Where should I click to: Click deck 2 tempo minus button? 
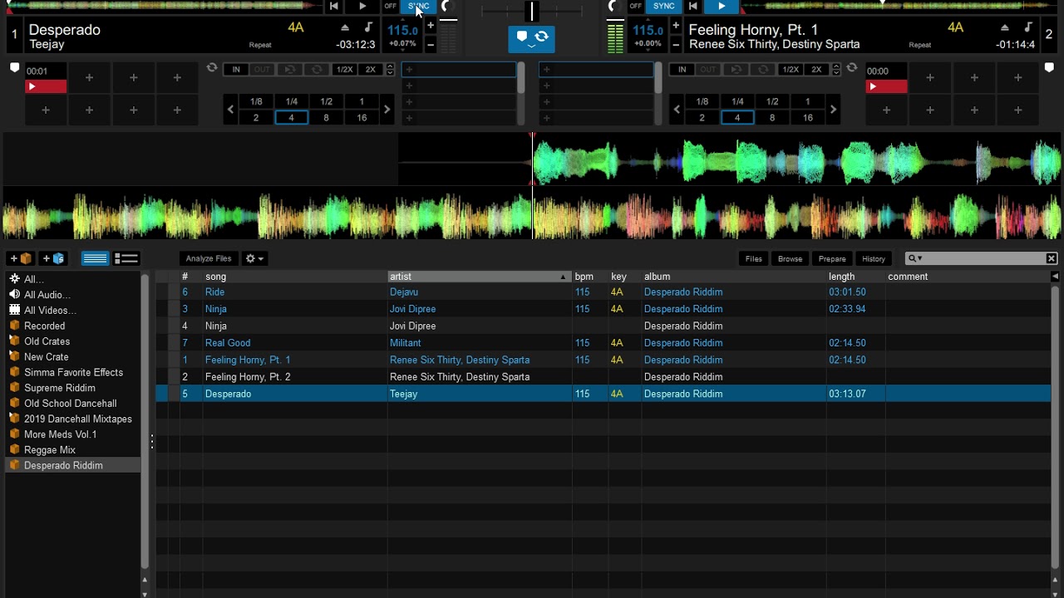pyautogui.click(x=676, y=44)
